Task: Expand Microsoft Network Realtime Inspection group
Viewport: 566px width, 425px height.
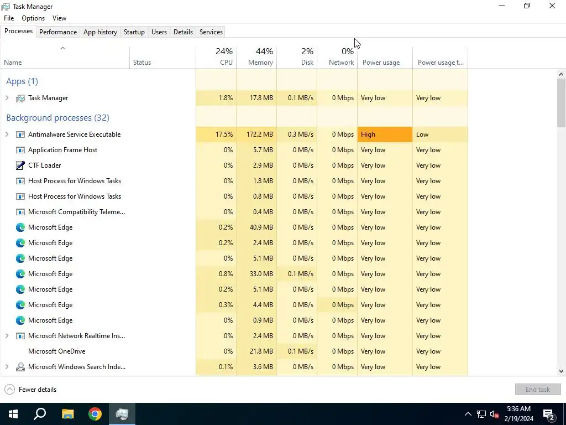Action: pos(7,336)
